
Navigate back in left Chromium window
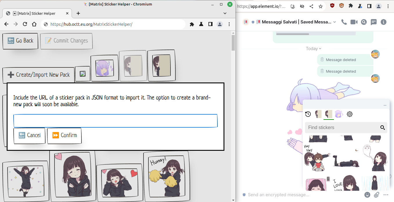coord(6,24)
